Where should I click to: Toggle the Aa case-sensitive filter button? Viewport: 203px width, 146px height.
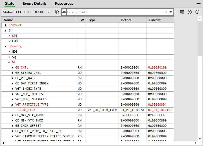[64, 12]
